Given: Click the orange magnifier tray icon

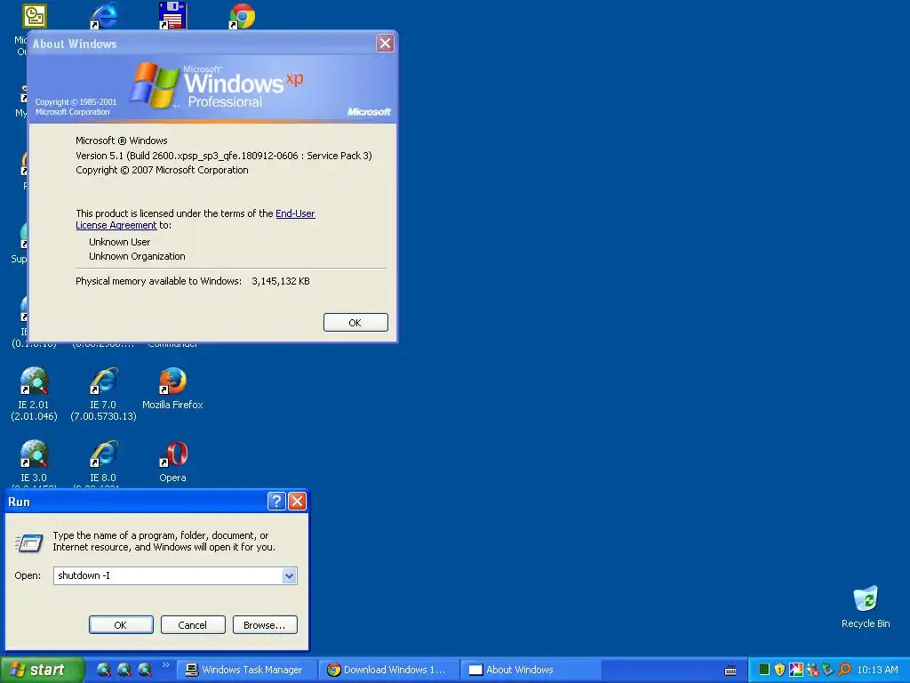Looking at the screenshot, I should pos(844,670).
